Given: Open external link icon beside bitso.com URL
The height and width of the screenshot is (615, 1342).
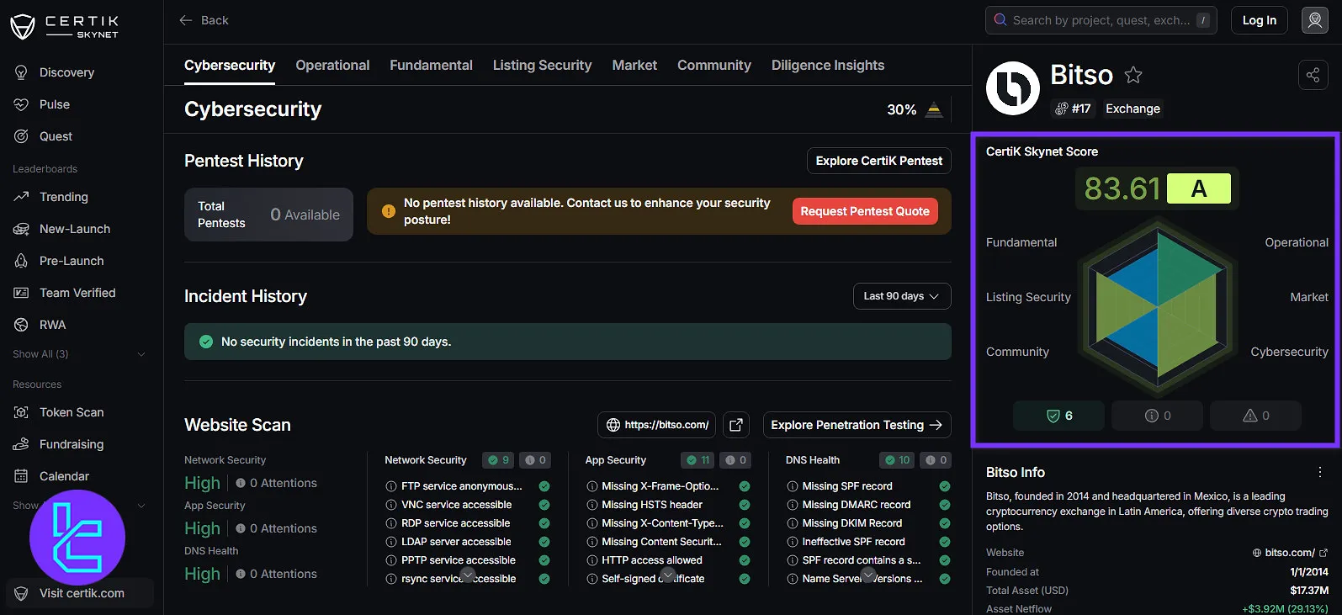Looking at the screenshot, I should (x=736, y=425).
